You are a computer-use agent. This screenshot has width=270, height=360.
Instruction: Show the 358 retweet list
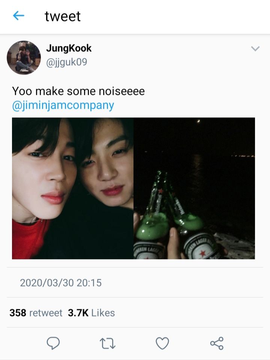36,313
